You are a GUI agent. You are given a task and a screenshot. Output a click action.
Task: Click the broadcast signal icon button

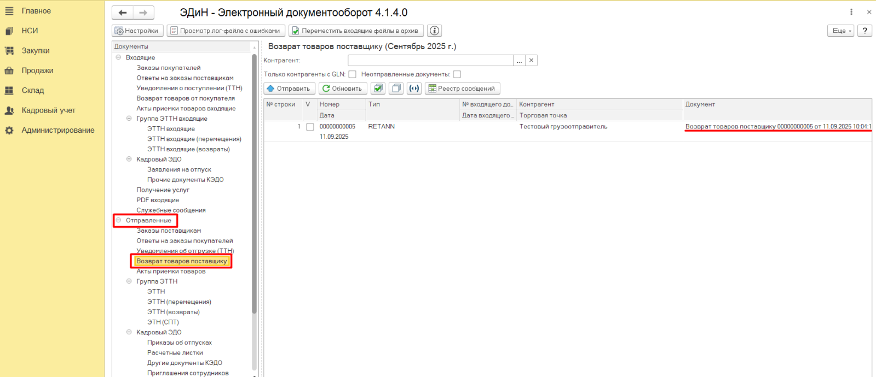point(414,89)
